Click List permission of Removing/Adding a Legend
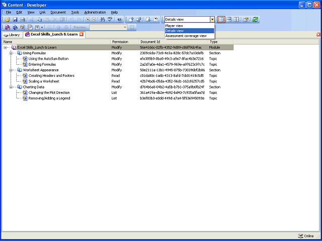Viewport: 322px width, 241px height. click(114, 98)
